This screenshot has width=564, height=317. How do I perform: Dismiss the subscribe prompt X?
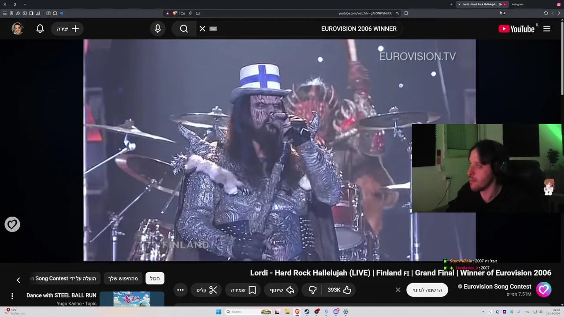pyautogui.click(x=398, y=290)
